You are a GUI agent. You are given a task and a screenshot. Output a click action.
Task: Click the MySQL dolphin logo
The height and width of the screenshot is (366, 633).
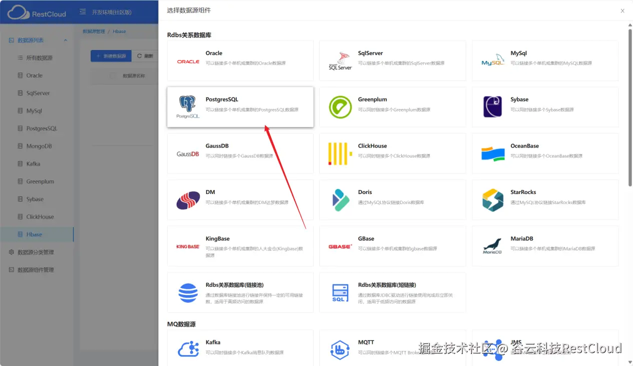493,60
